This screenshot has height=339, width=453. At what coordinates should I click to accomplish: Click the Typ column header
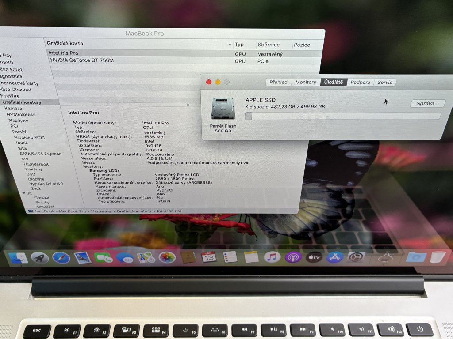pos(239,45)
